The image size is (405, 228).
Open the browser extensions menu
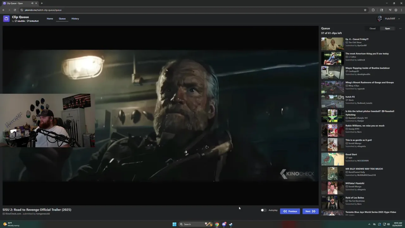(373, 10)
